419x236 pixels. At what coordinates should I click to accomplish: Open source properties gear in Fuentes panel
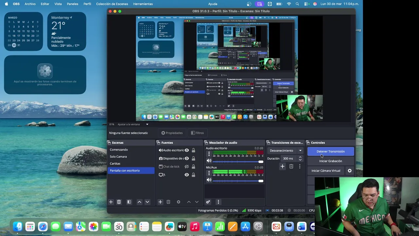coord(178,202)
